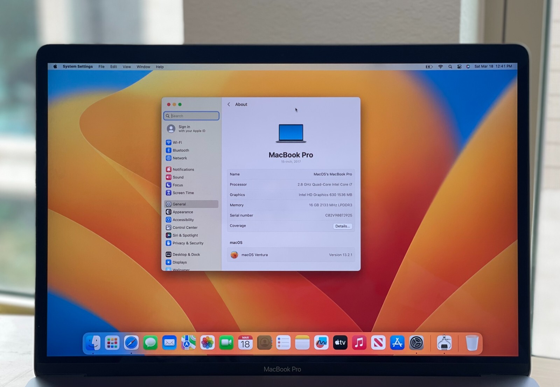Click serial number C02V90073925
Screen dimensions: 560x387
[338, 216]
